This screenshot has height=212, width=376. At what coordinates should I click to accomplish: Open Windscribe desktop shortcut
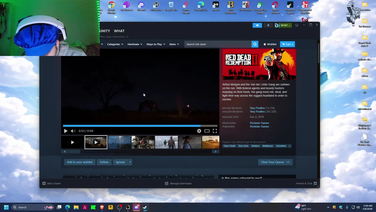156,6
